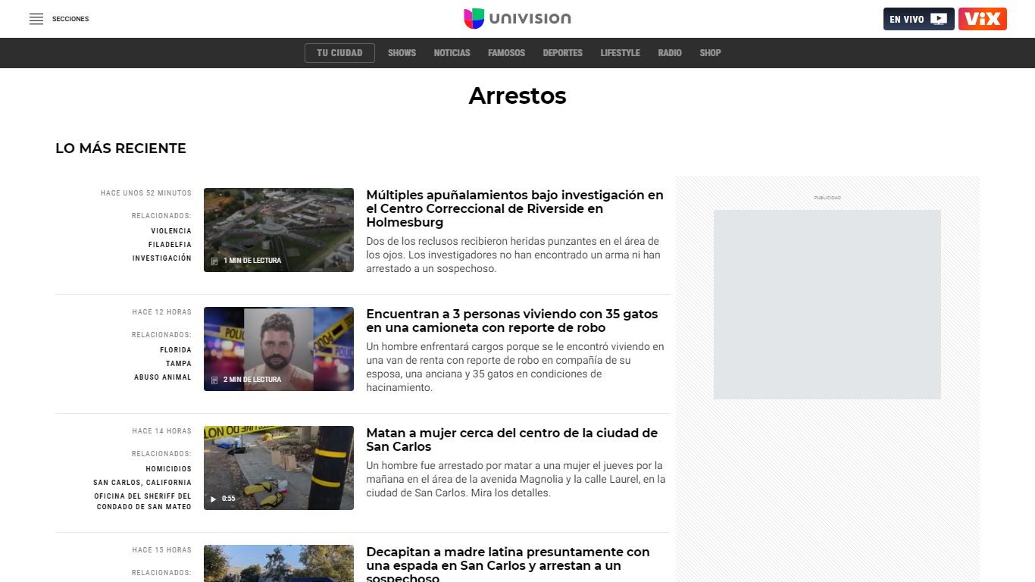Click the 1 min de lectura icon
1035x582 pixels.
[x=214, y=261]
